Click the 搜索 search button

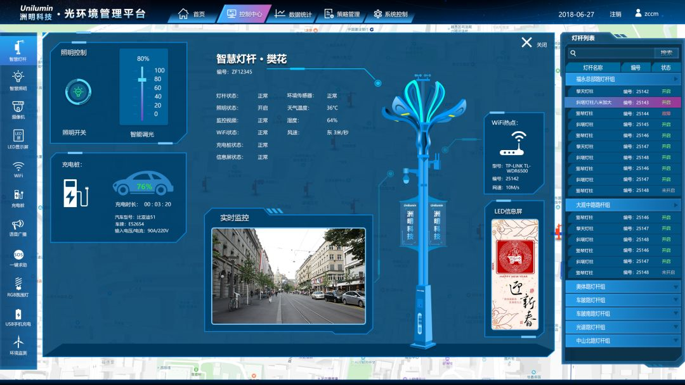667,53
